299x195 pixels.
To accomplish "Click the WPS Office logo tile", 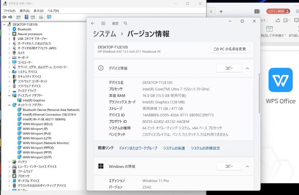I will (x=280, y=80).
